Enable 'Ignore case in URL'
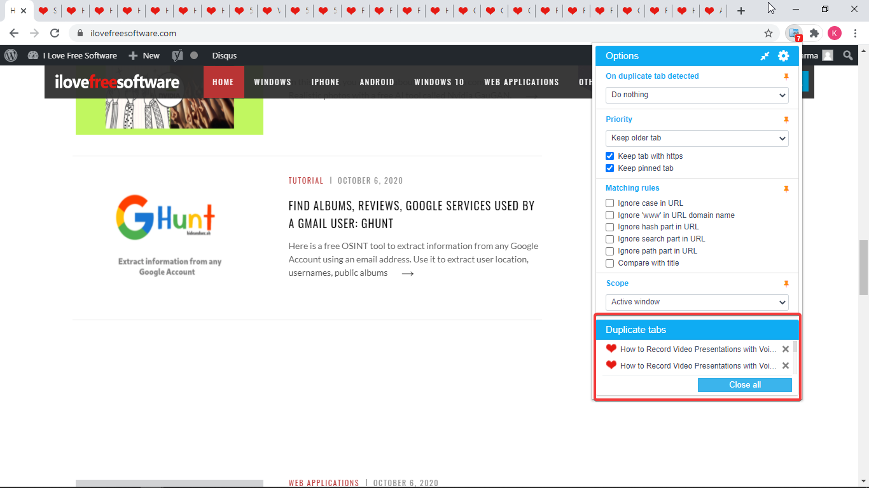This screenshot has width=869, height=488. click(610, 203)
